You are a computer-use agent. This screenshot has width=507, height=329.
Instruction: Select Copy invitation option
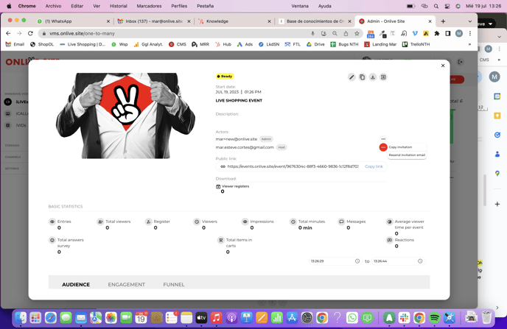point(400,147)
